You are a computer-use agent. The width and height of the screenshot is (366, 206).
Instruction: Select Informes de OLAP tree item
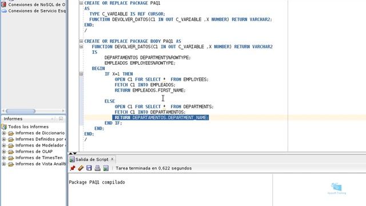[34, 152]
